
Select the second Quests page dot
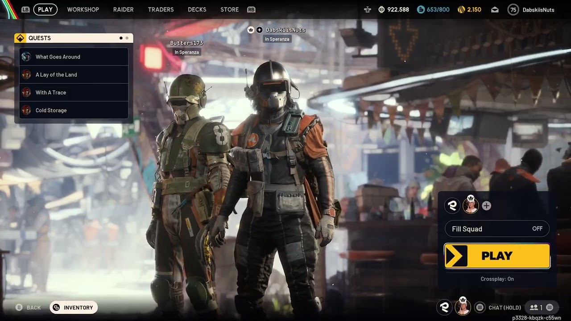coord(127,38)
